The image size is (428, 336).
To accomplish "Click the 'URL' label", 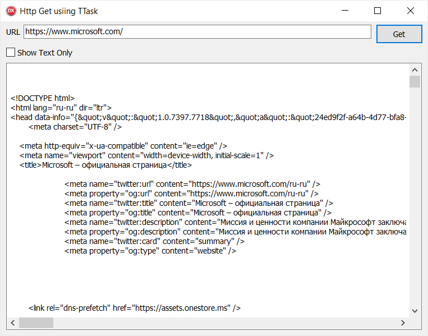I will point(13,32).
